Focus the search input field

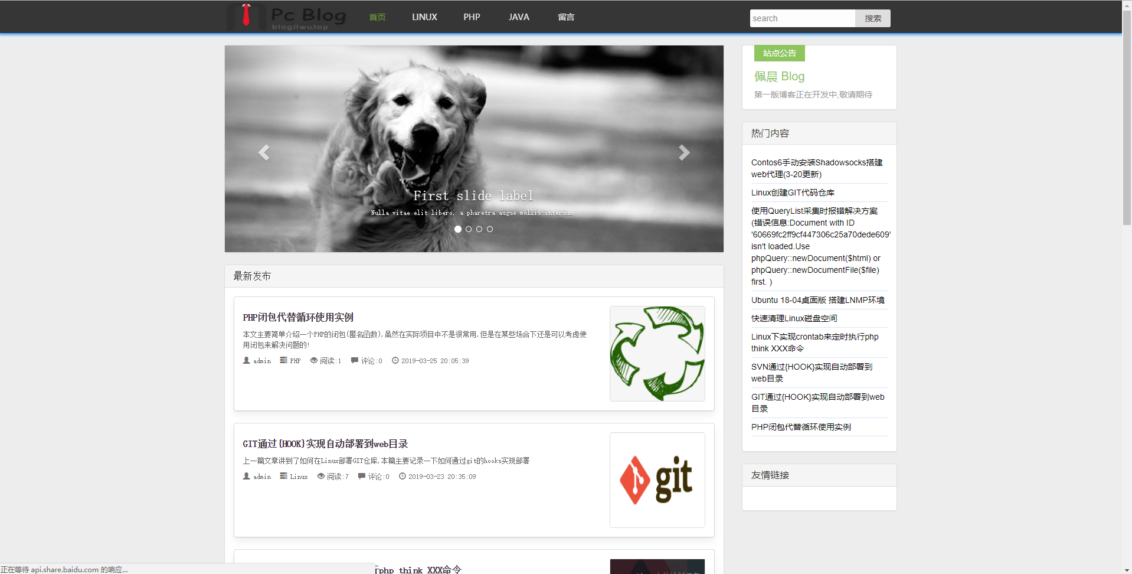[x=803, y=18]
